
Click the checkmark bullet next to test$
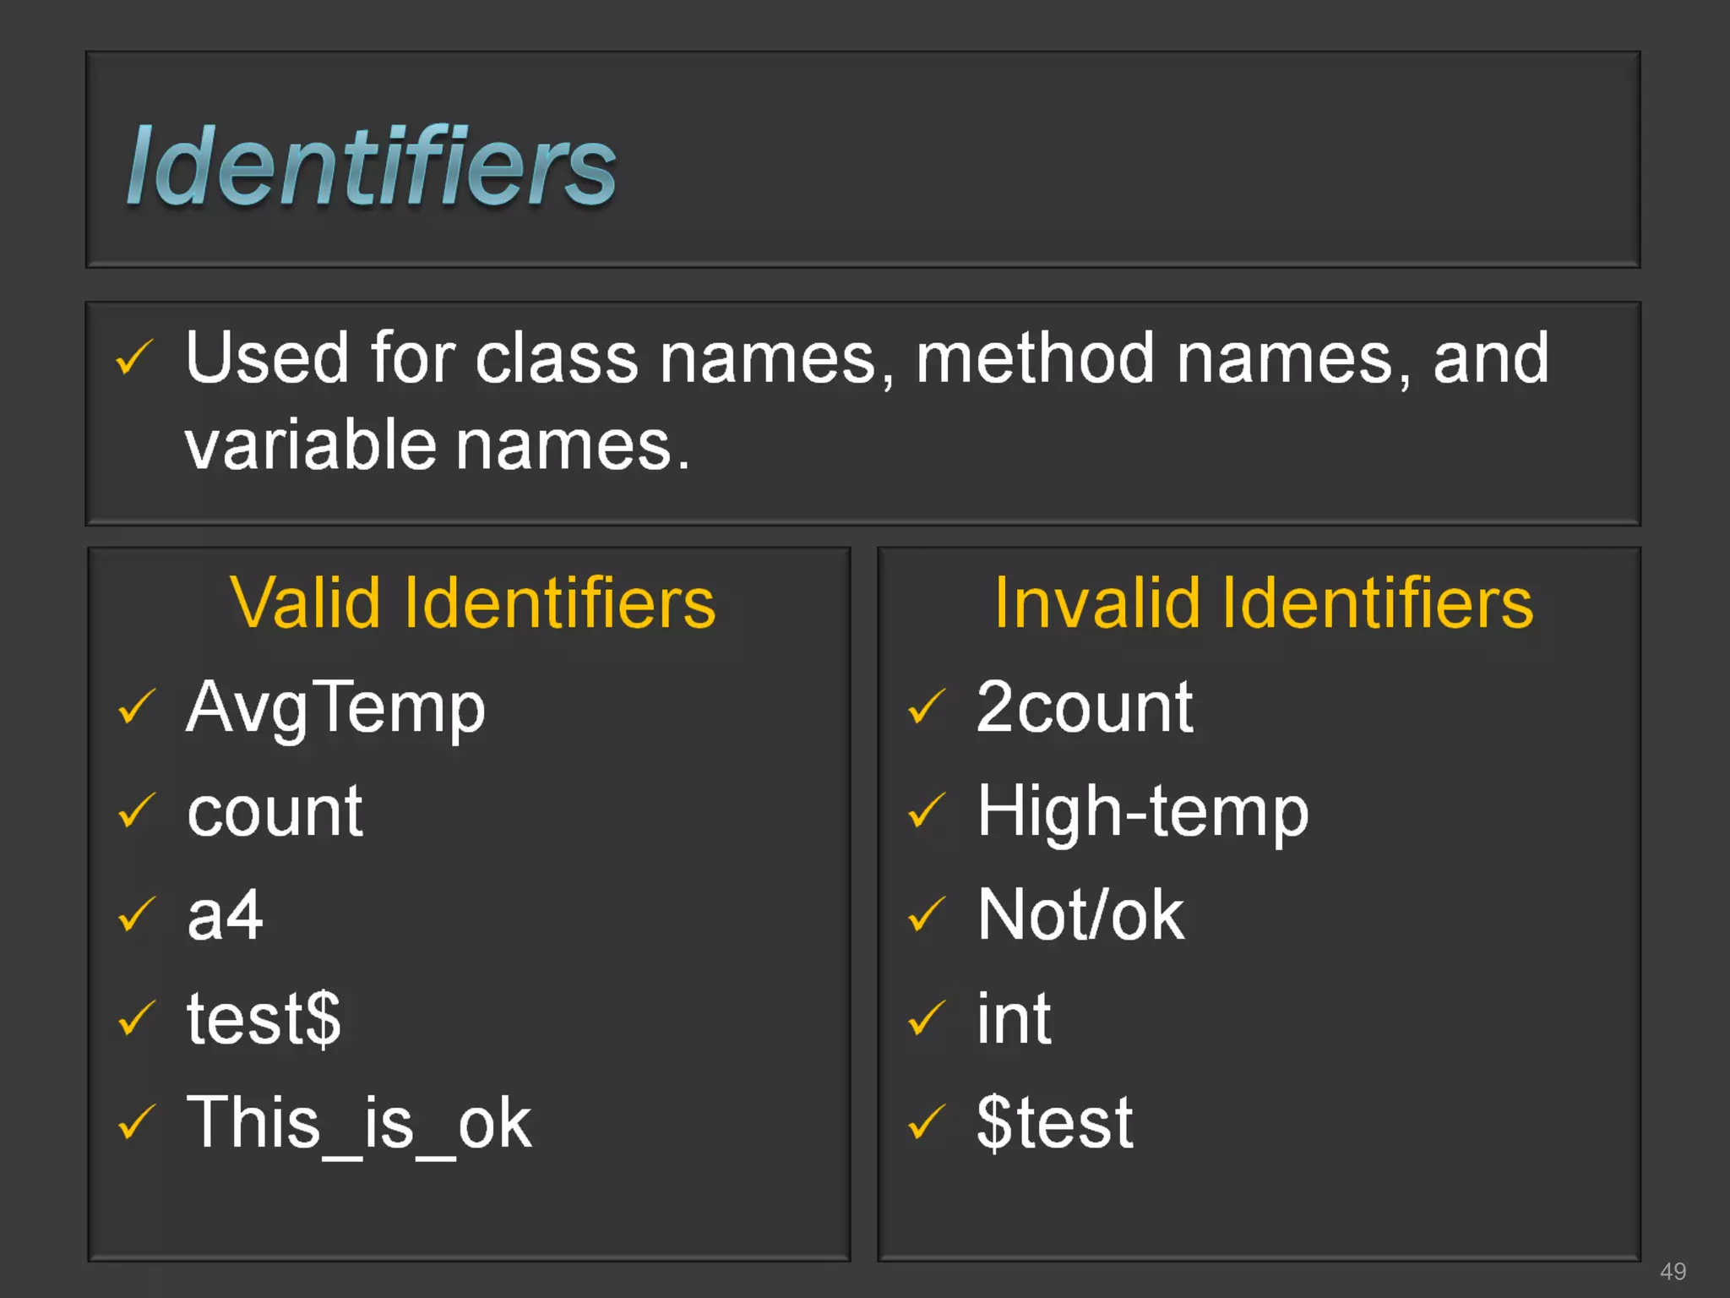coord(136,1019)
